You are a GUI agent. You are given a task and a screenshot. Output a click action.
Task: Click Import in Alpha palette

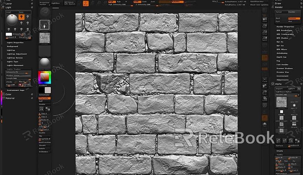281,89
